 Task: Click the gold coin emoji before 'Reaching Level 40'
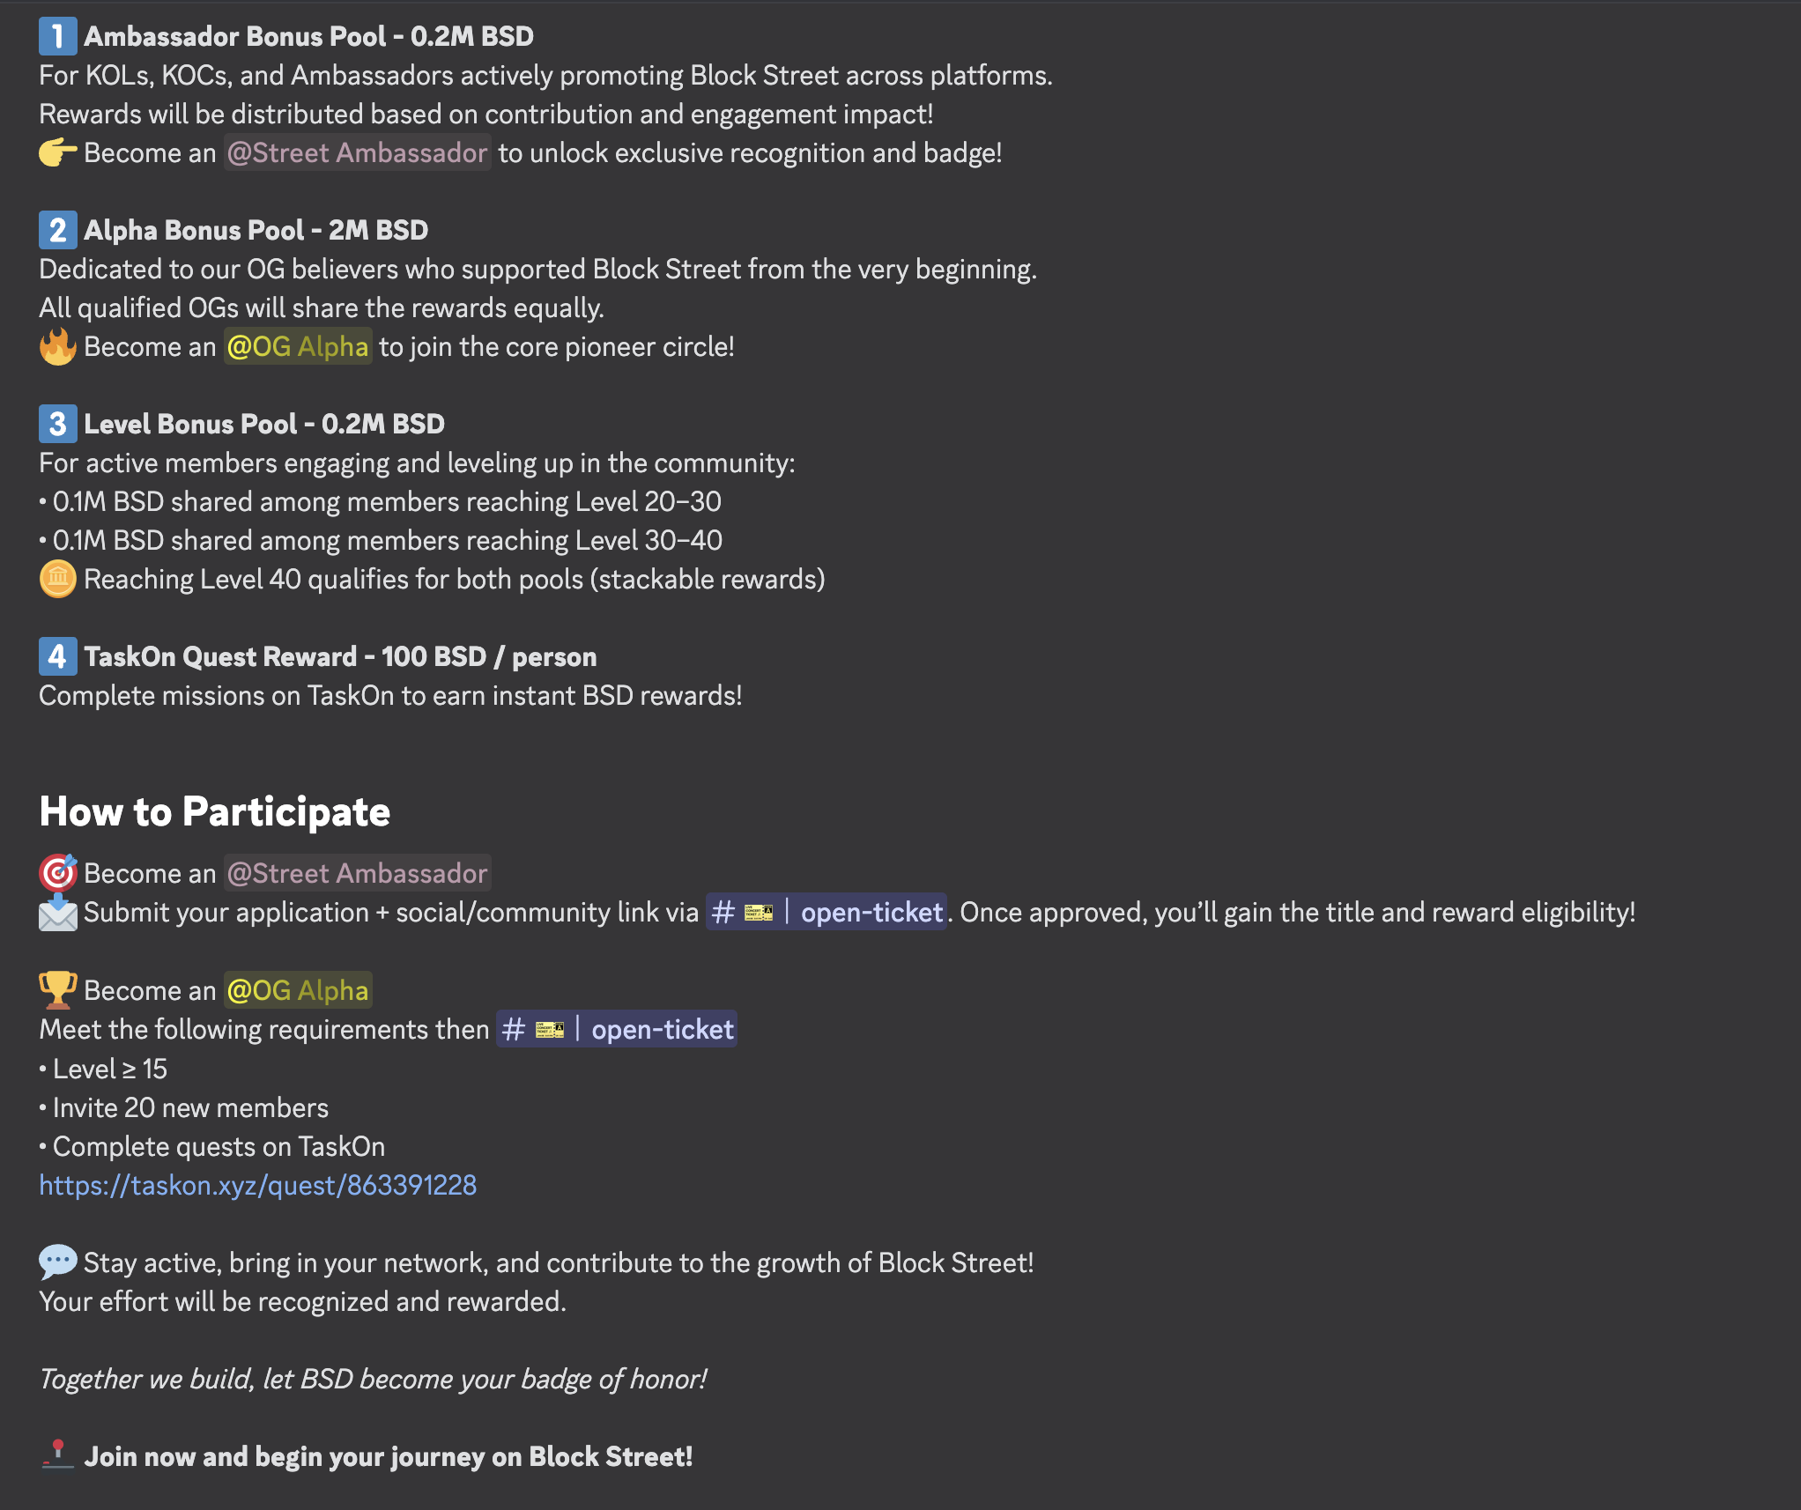coord(57,580)
